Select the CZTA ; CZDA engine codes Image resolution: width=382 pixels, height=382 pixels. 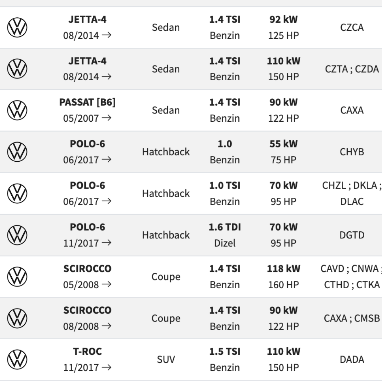tap(352, 69)
